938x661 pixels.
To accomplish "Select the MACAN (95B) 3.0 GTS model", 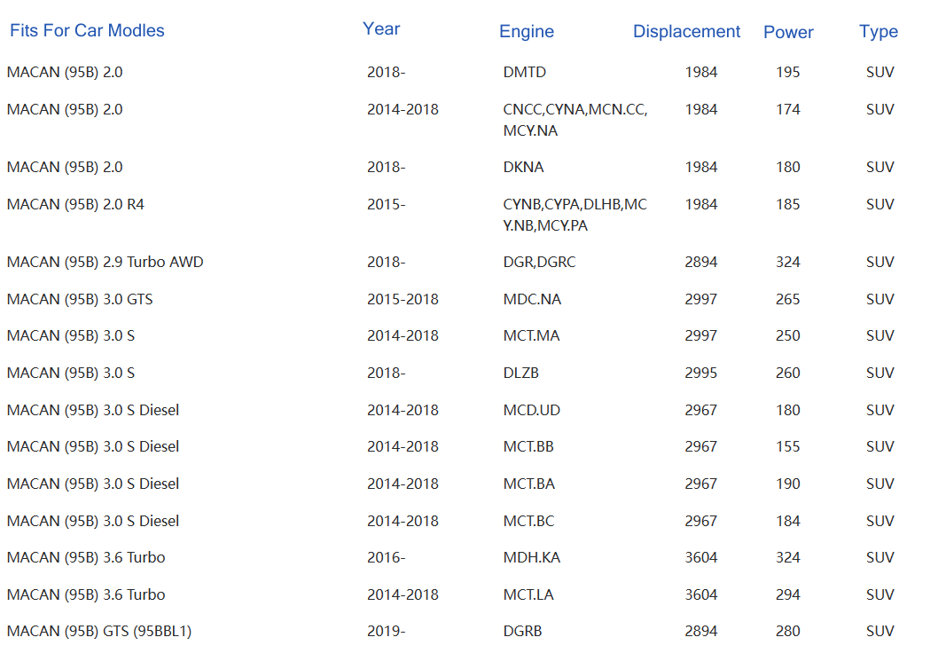I will click(80, 299).
